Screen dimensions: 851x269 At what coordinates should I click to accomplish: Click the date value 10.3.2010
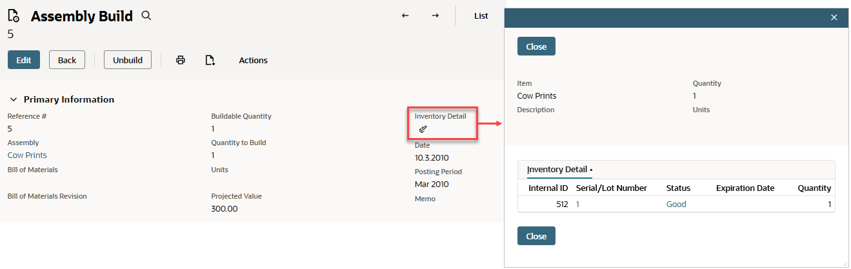point(432,157)
